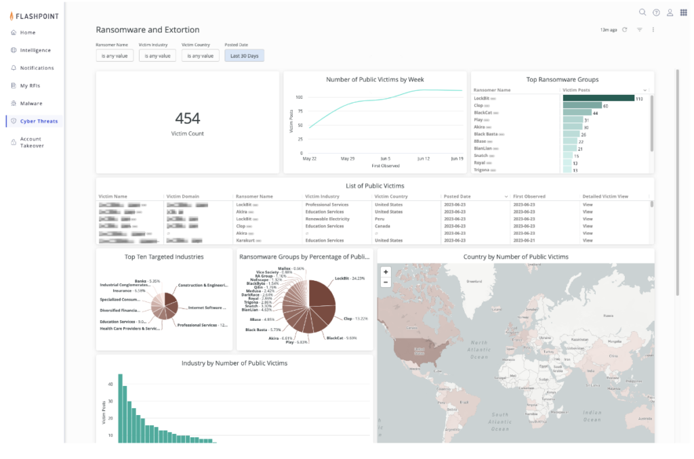The image size is (694, 459).
Task: Click the Black Basta 5.73% pie label
Action: pyautogui.click(x=263, y=330)
